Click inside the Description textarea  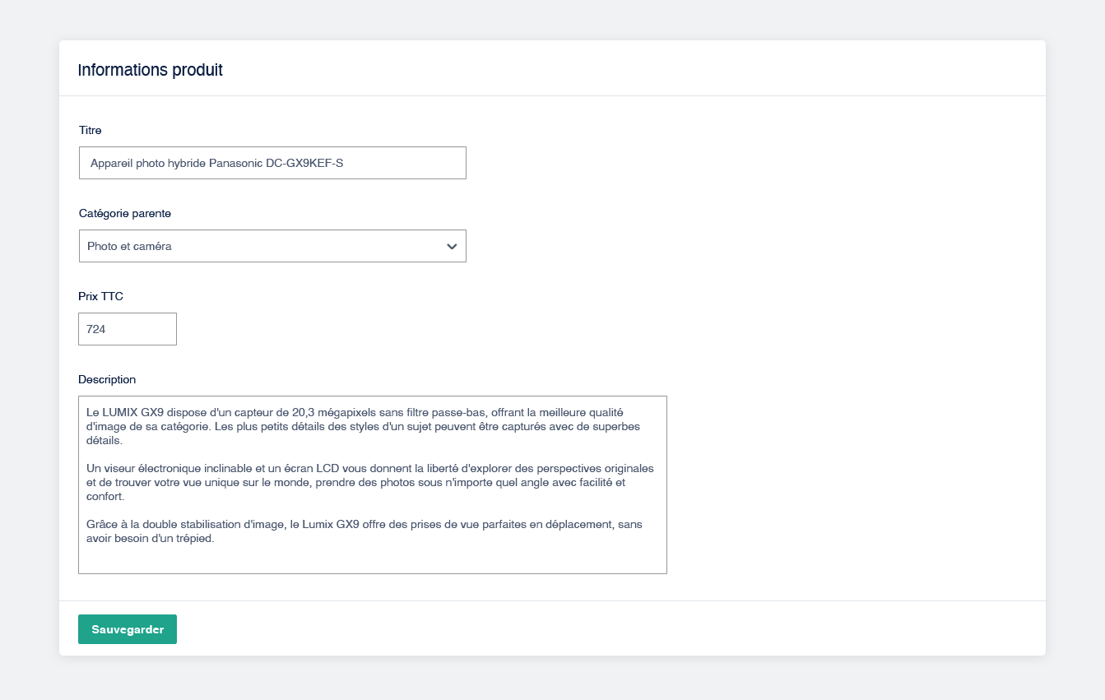373,484
